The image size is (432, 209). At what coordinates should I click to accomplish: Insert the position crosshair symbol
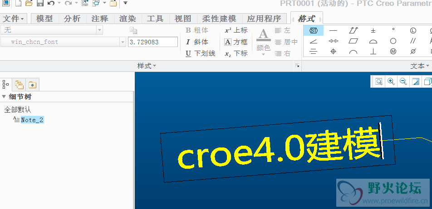tap(334, 52)
